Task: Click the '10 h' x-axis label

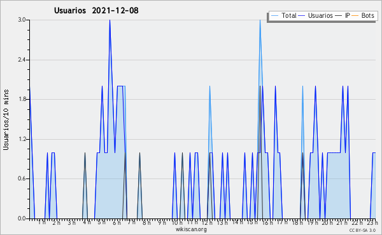Action: [177, 222]
